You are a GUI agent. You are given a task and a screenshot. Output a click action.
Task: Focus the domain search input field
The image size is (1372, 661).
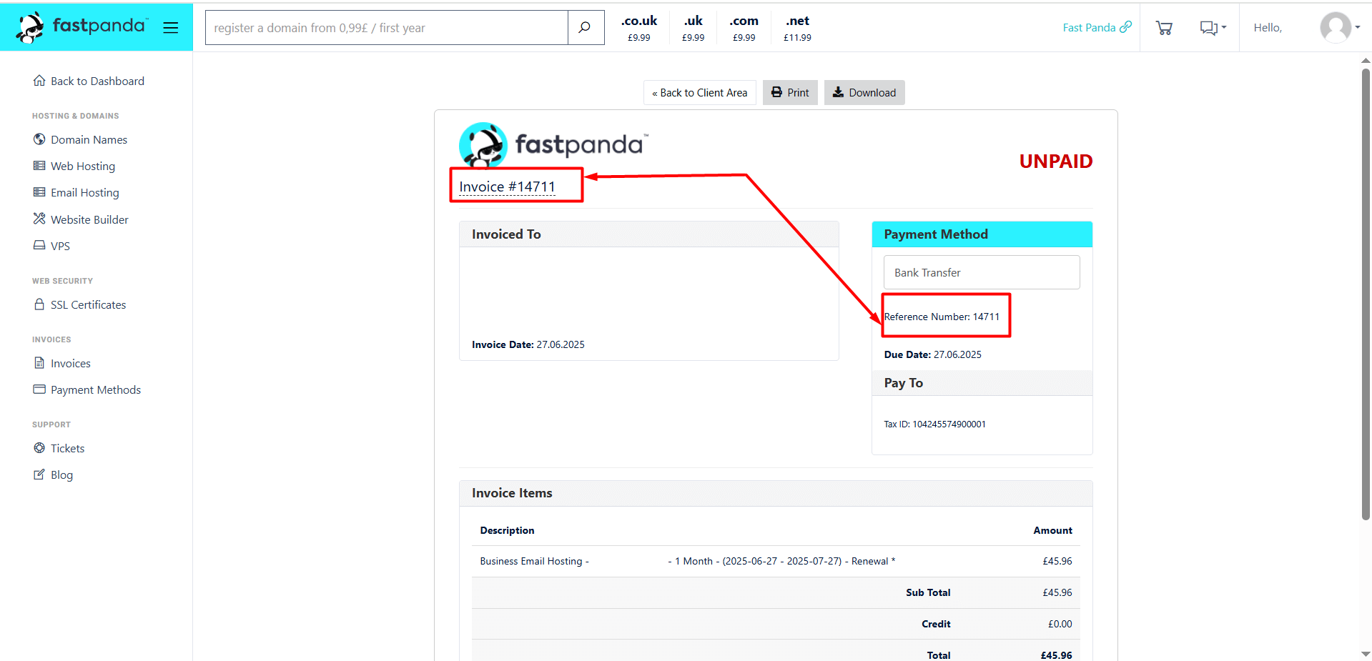coord(387,27)
